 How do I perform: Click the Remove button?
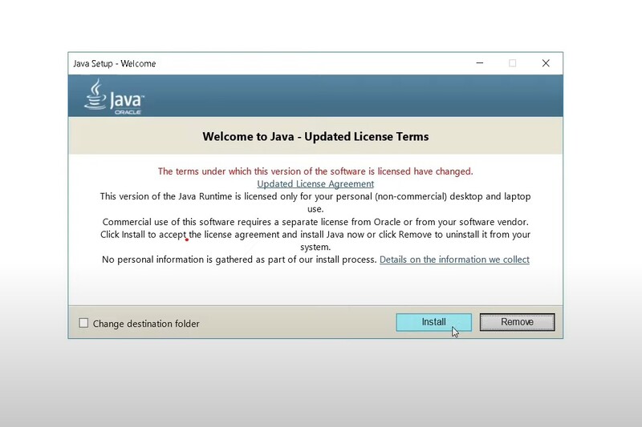pos(517,322)
